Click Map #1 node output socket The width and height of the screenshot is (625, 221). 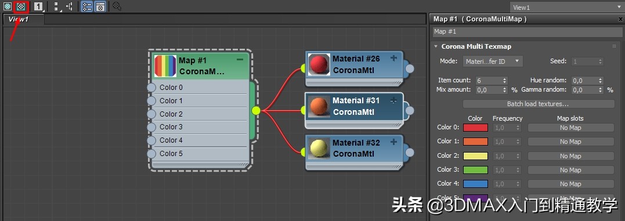256,110
